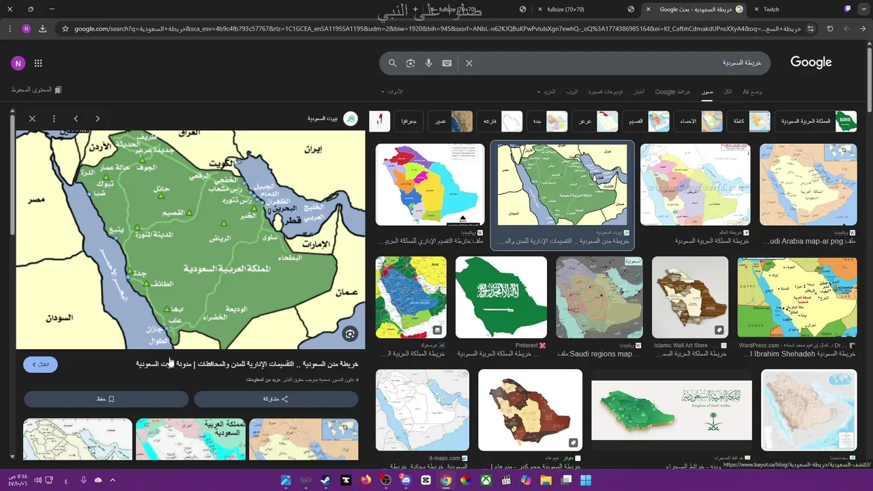
Task: Open the preview title link خريطة مدن السعودية
Action: coord(247,364)
